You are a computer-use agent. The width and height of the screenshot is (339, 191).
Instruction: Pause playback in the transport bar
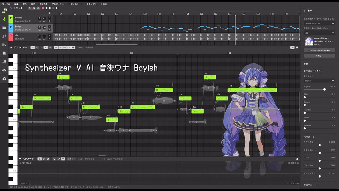click(x=43, y=8)
